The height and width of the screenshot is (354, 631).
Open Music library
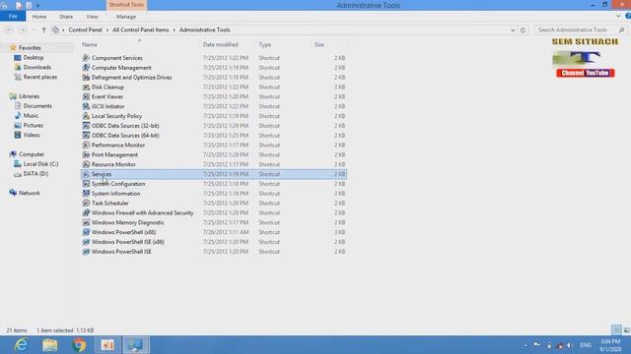[31, 116]
